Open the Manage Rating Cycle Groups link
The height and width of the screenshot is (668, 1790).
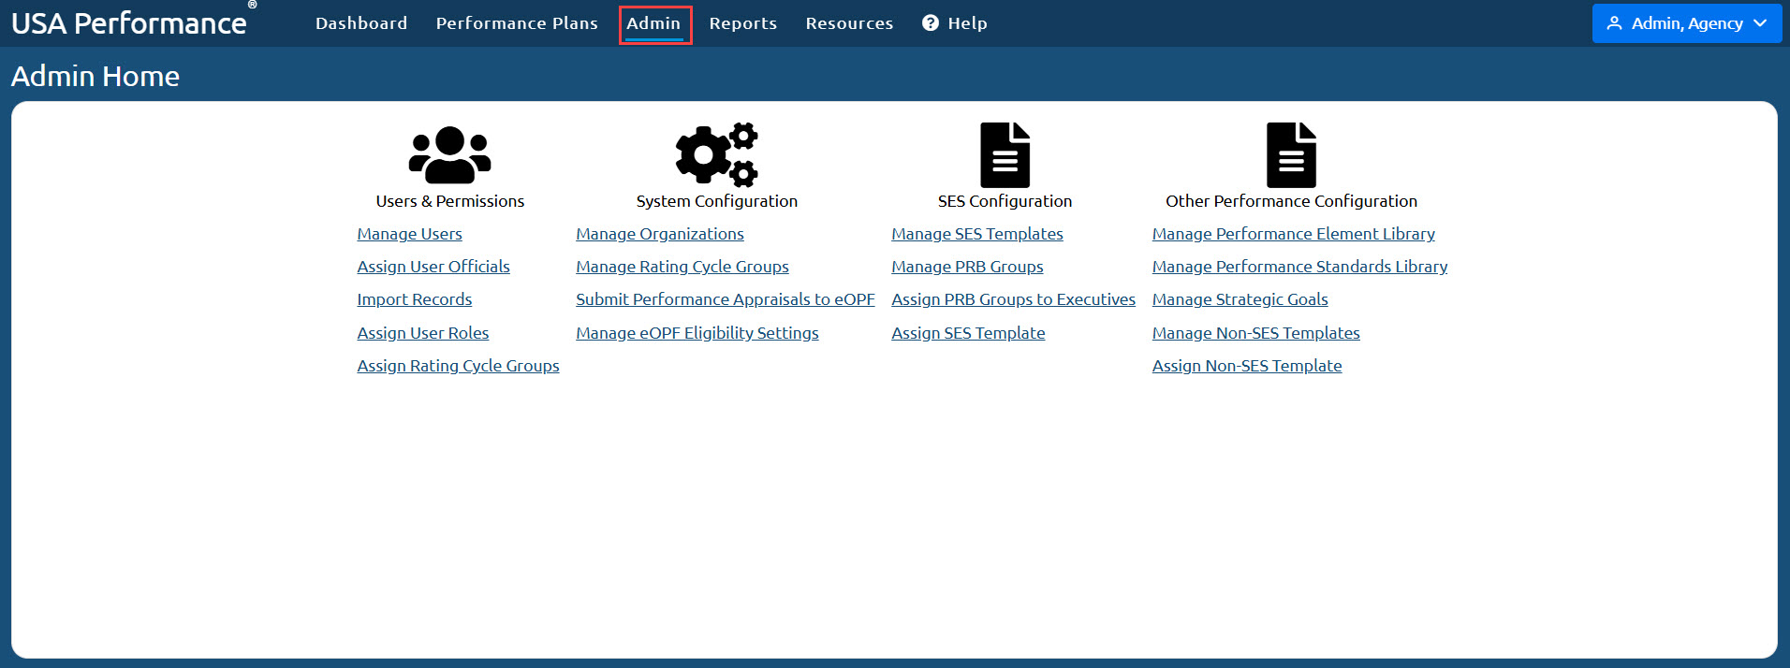(682, 267)
